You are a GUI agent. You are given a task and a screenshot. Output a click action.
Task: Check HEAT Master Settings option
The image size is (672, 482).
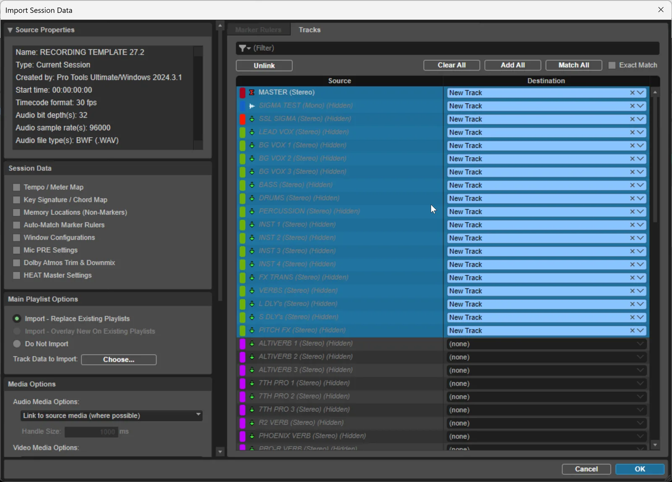point(17,275)
